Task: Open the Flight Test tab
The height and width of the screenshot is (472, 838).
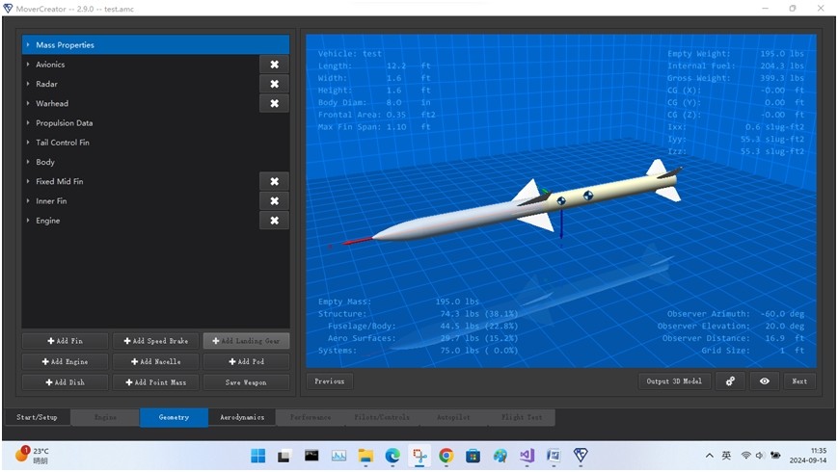Action: [x=522, y=417]
